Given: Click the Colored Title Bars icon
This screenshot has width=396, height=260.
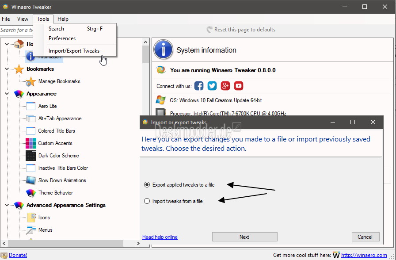Looking at the screenshot, I should 31,131.
